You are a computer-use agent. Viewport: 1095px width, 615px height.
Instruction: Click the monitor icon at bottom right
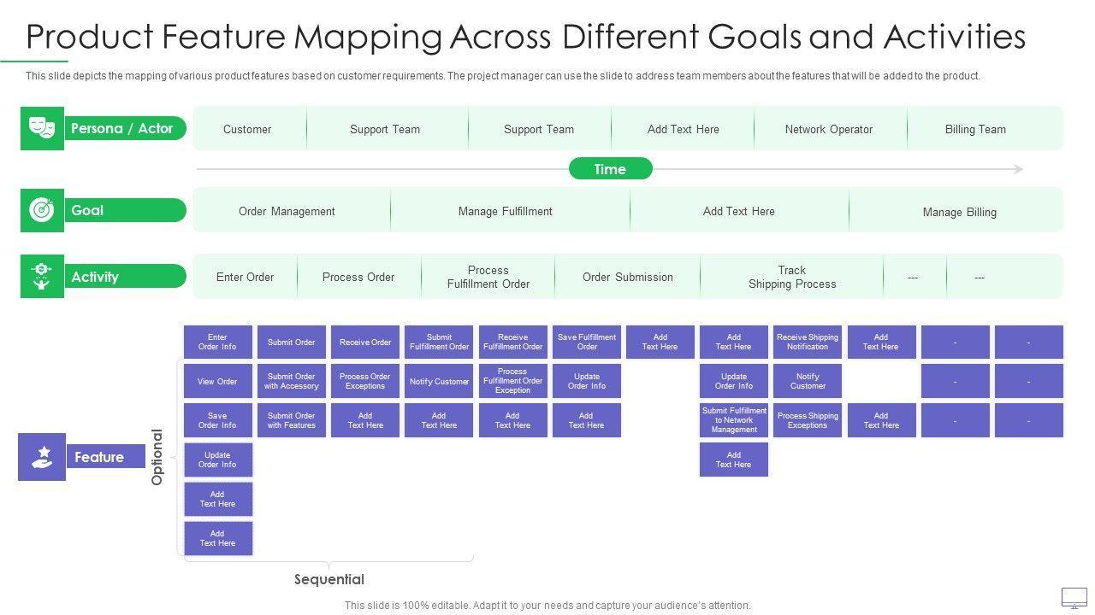[x=1074, y=597]
